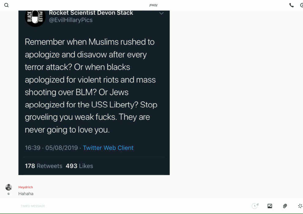
Task: Attach a file with the paperclip icon
Action: click(x=285, y=206)
